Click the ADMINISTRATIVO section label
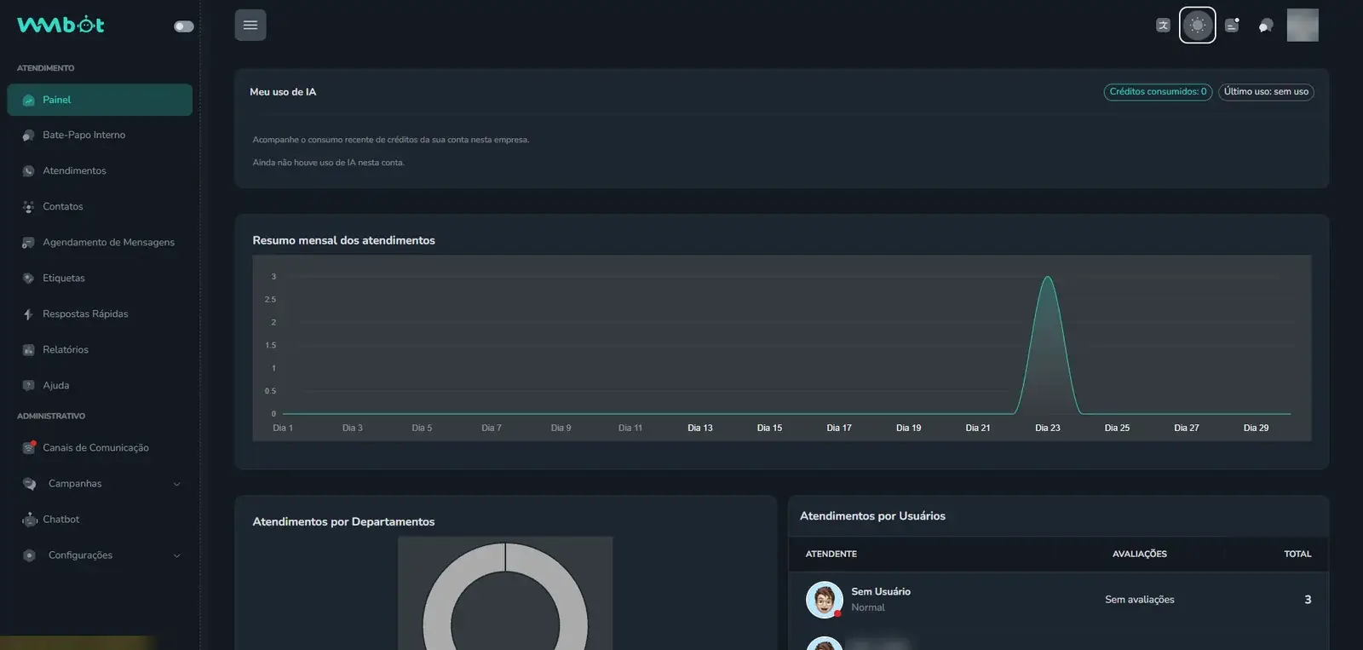Image resolution: width=1363 pixels, height=650 pixels. [x=51, y=416]
